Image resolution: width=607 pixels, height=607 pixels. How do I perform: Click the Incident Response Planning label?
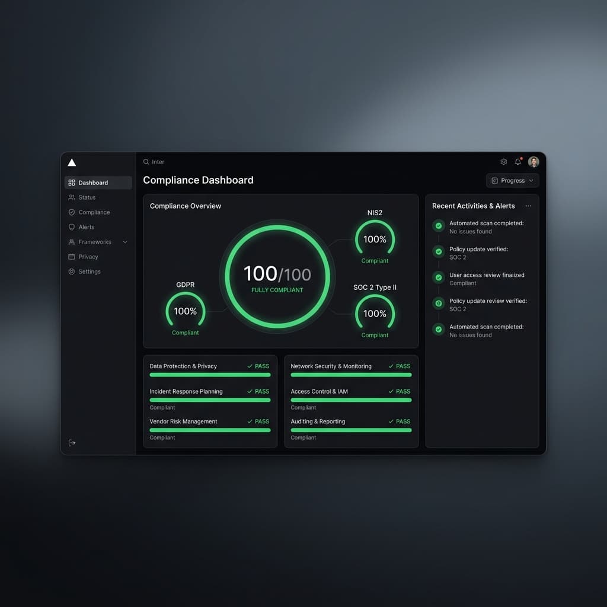pos(186,392)
